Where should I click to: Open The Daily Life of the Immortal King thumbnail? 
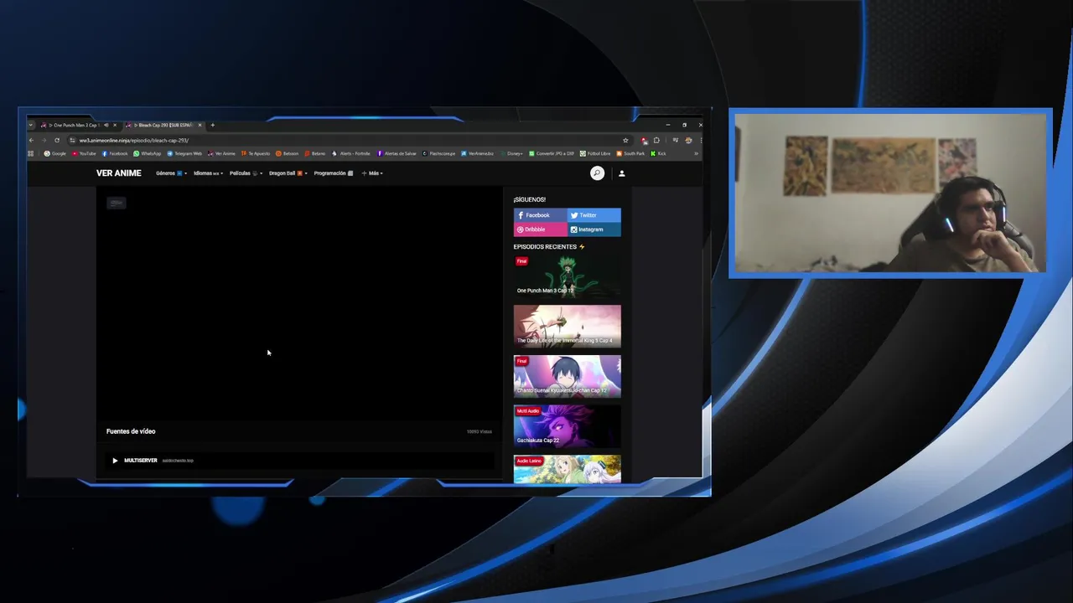[568, 326]
